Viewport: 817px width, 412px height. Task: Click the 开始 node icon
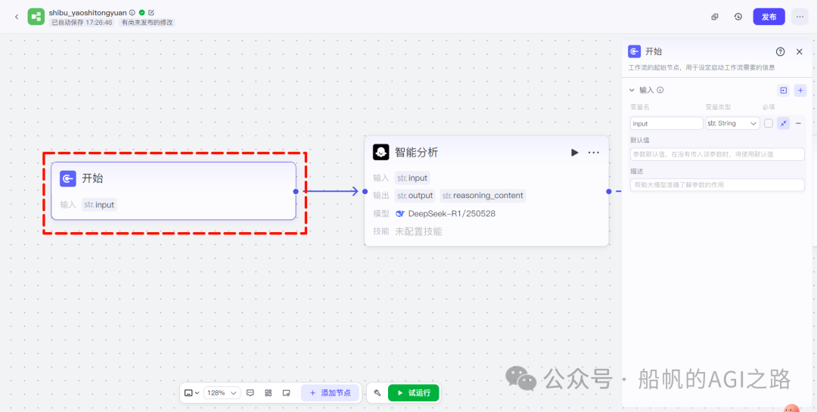(x=68, y=178)
